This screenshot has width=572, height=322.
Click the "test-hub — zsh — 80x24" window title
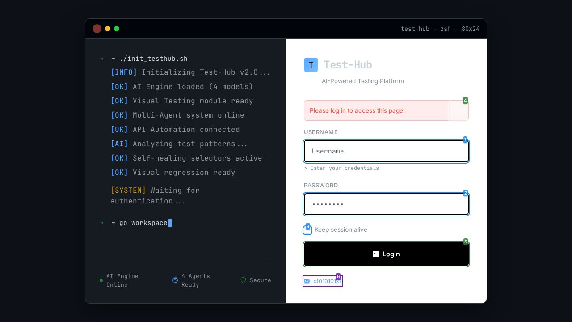pyautogui.click(x=440, y=29)
